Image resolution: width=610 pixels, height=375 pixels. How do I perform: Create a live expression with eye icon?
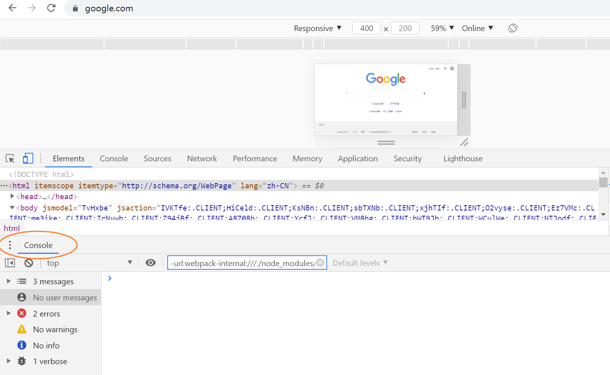point(151,263)
